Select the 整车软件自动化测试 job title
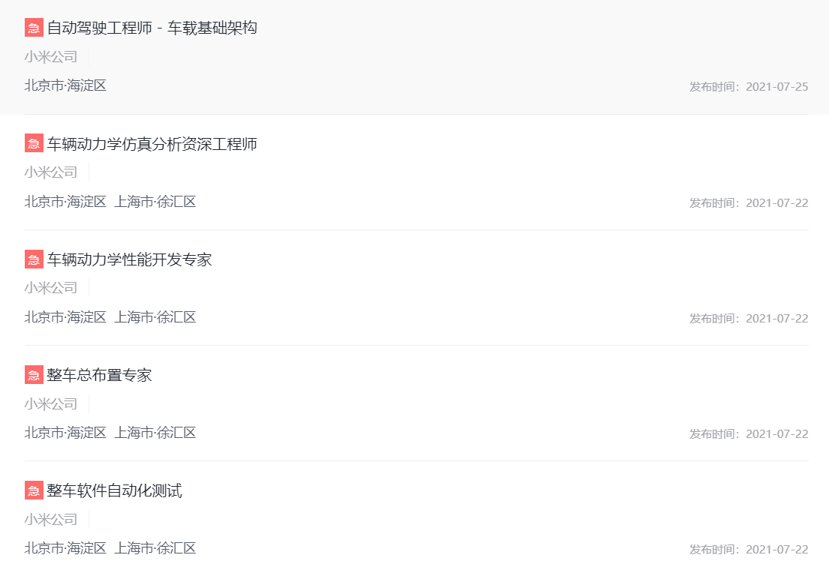 pyautogui.click(x=115, y=491)
